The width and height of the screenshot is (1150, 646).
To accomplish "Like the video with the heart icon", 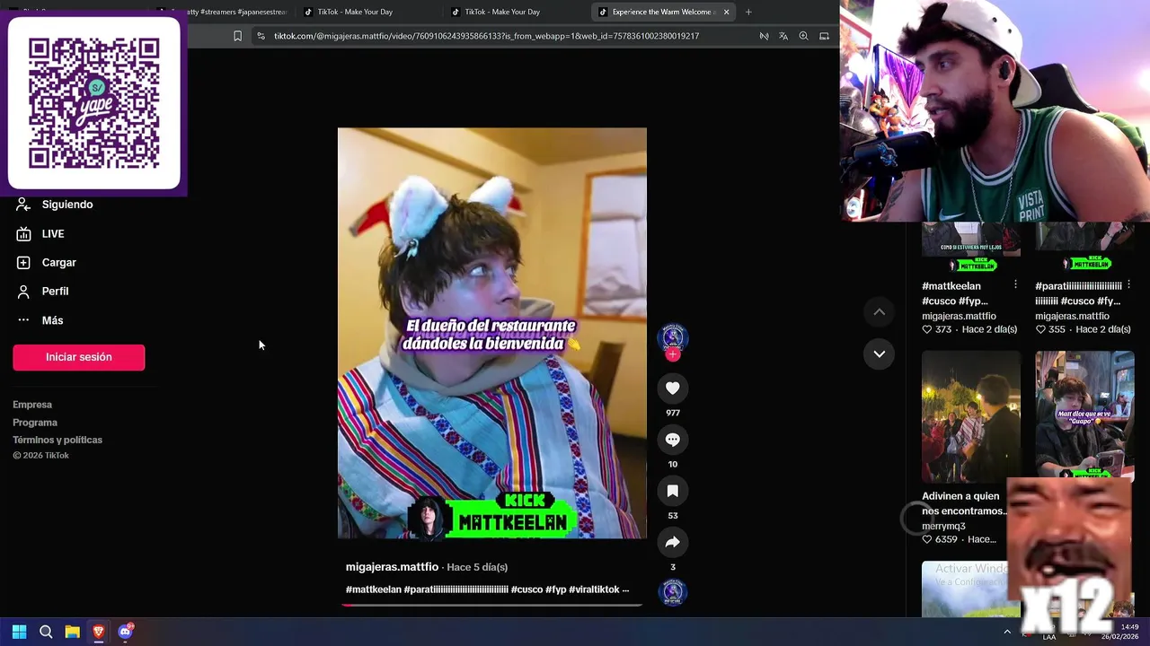I will pos(672,388).
